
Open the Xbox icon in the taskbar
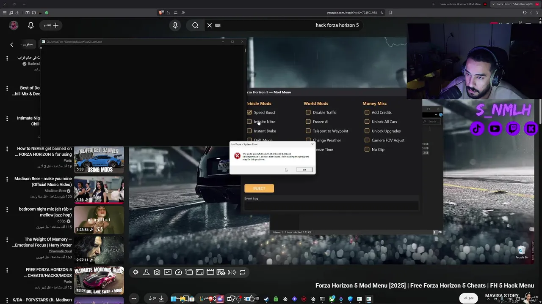[332, 299]
